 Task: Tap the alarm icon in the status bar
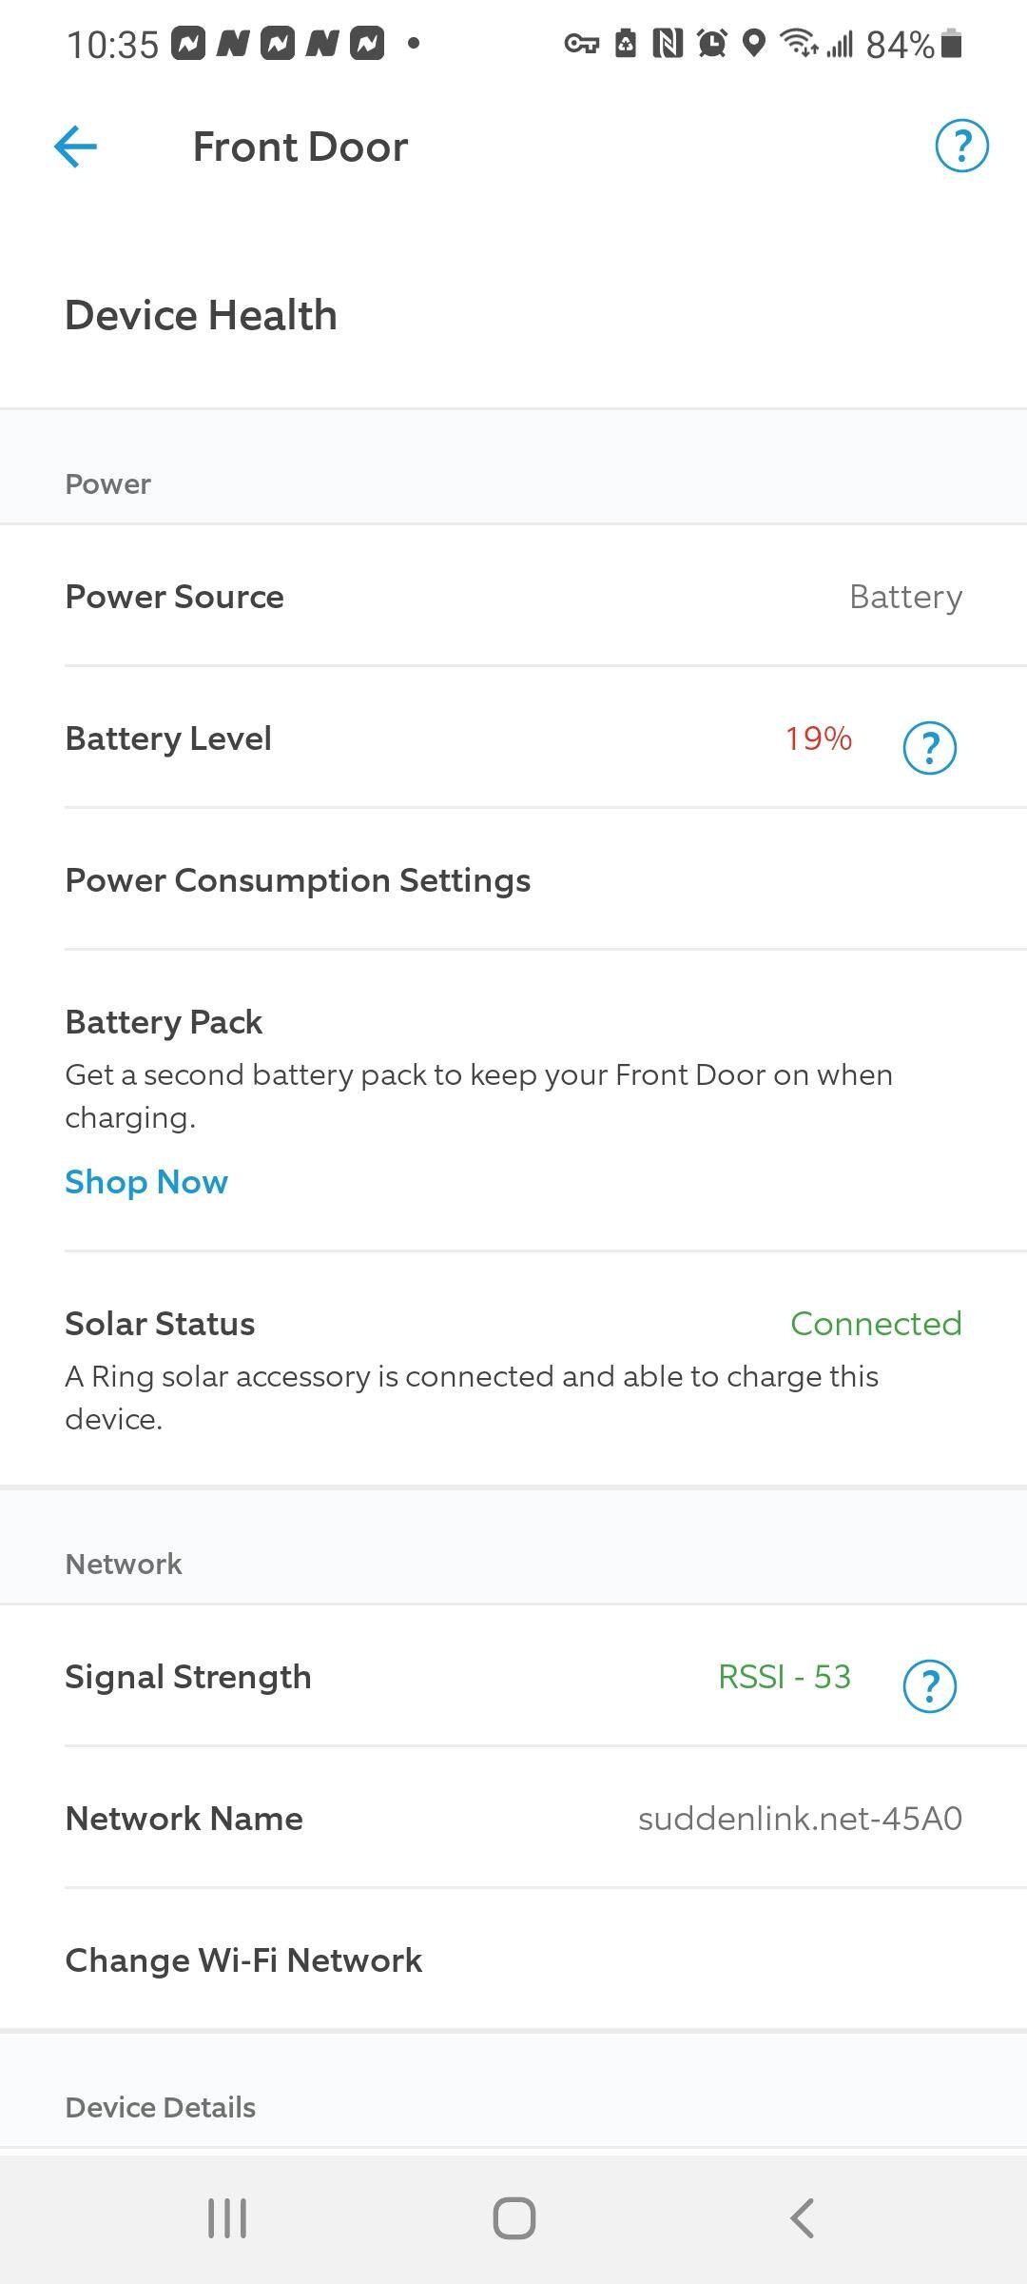(711, 44)
